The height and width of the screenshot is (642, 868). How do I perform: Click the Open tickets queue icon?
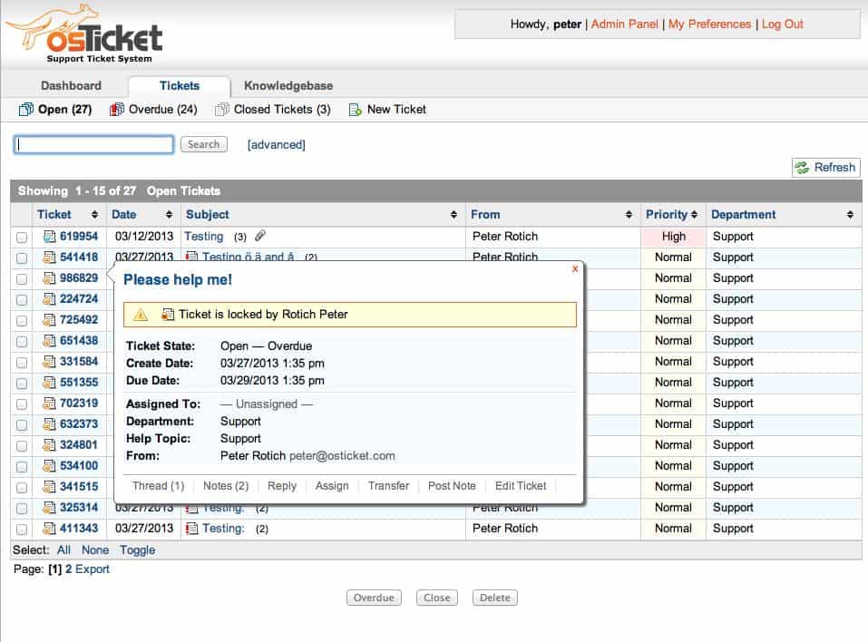pos(26,110)
